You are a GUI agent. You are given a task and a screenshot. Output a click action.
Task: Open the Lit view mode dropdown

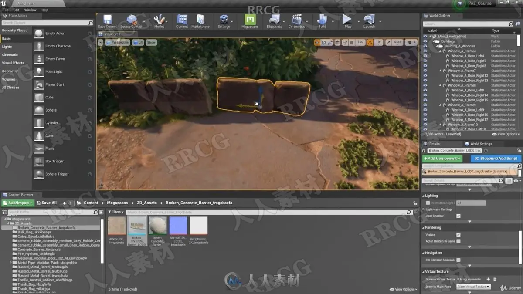coord(138,42)
